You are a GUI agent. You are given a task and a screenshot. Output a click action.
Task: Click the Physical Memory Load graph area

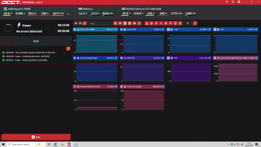click(97, 100)
